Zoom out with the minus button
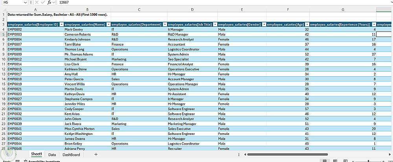This screenshot has height=162, width=393. 353,161
